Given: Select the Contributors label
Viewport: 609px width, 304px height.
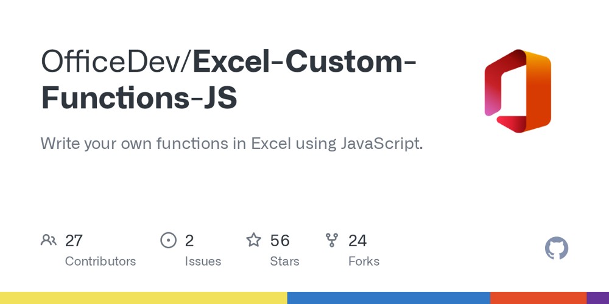Looking at the screenshot, I should 100,261.
